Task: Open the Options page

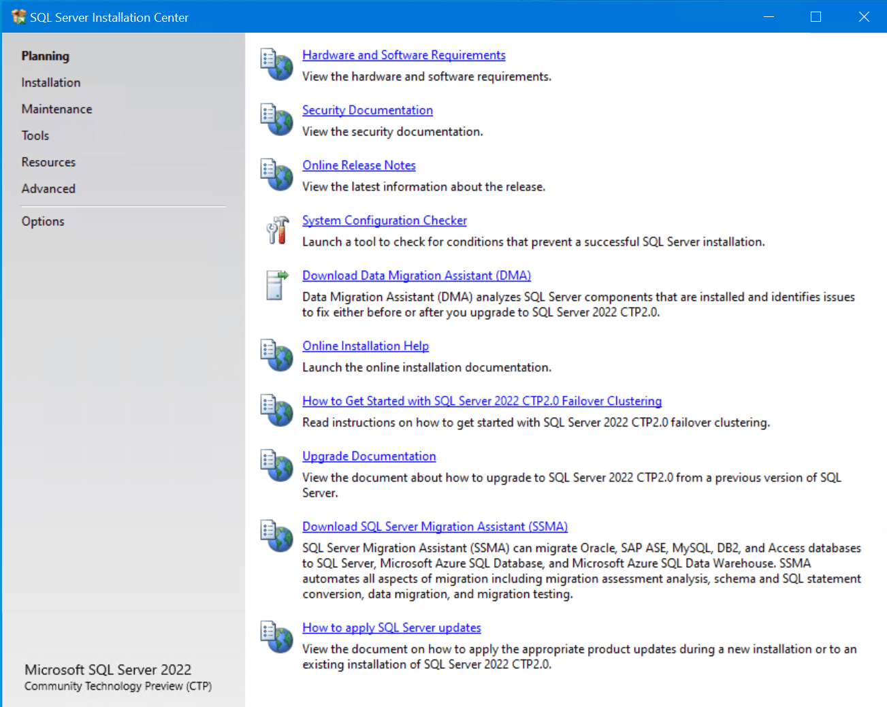Action: click(x=43, y=221)
